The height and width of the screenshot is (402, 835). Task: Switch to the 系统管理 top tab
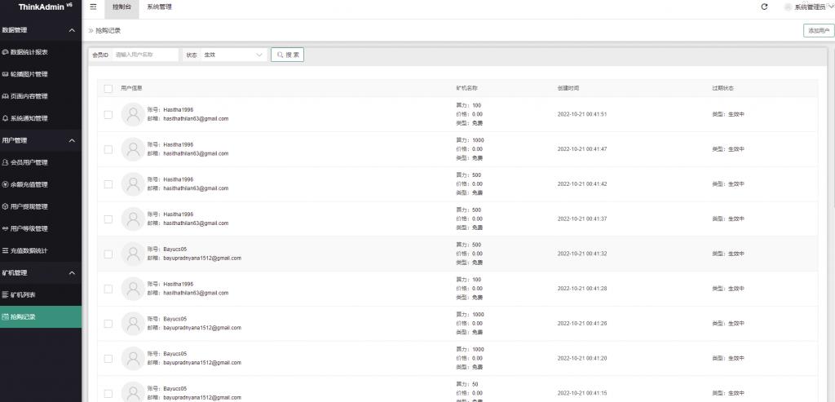(x=159, y=7)
